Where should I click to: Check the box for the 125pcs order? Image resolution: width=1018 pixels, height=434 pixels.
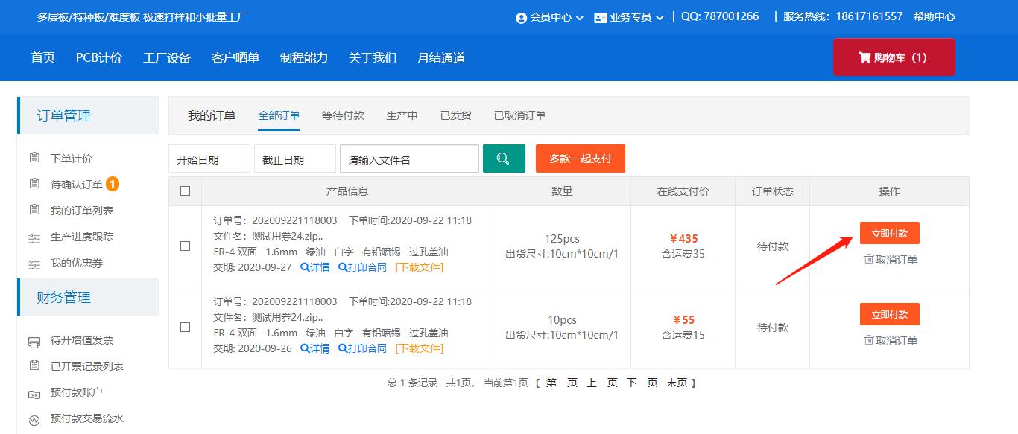pos(185,246)
